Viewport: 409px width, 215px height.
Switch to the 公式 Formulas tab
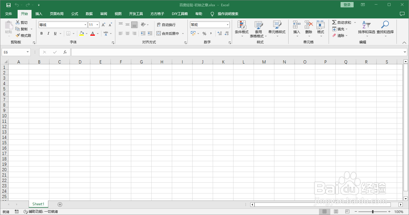(x=75, y=14)
